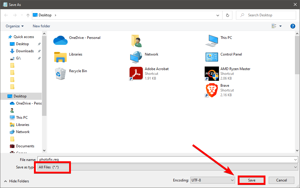
Task: Click the OneDrive - Personal cloud icon
Action: tap(60, 40)
